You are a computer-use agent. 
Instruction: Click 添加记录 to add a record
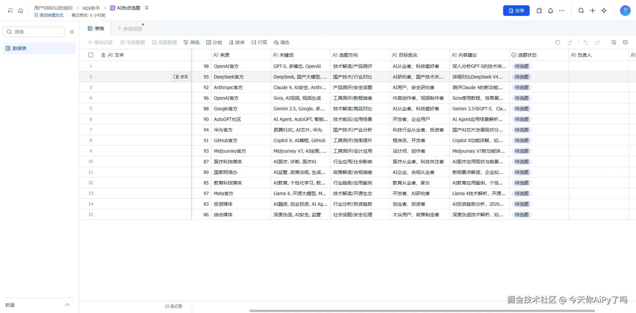click(x=100, y=42)
